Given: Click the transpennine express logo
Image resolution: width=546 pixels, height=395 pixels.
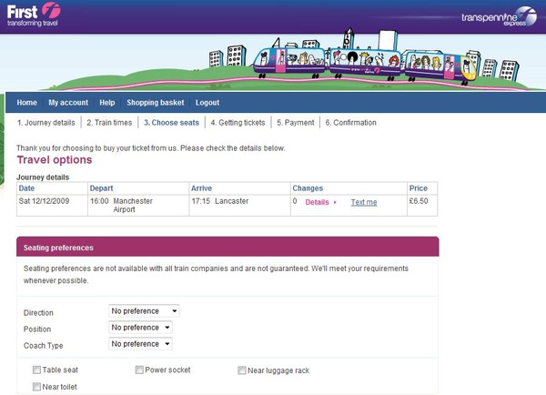Looking at the screenshot, I should tap(499, 16).
